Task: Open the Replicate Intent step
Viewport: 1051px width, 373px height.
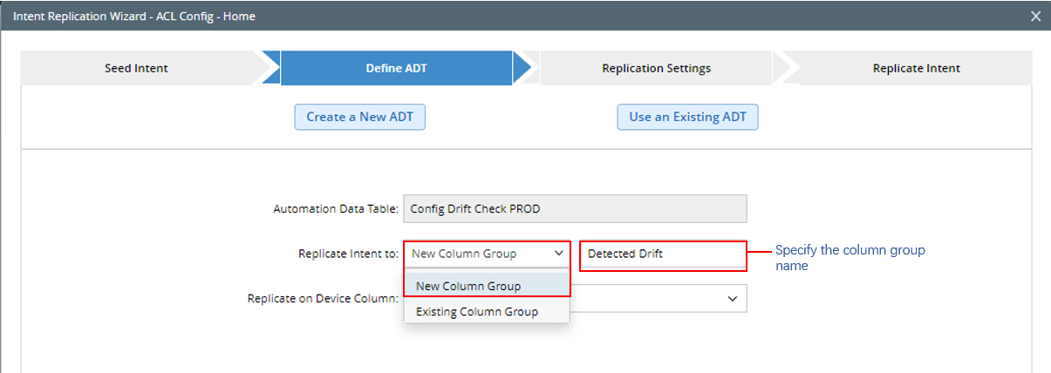Action: (916, 68)
